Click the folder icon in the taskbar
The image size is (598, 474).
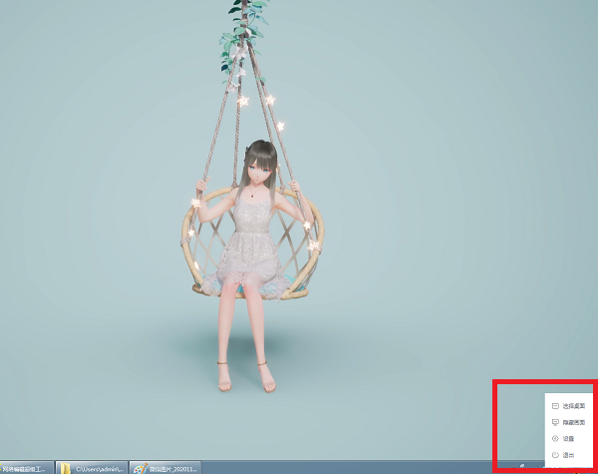pos(65,467)
